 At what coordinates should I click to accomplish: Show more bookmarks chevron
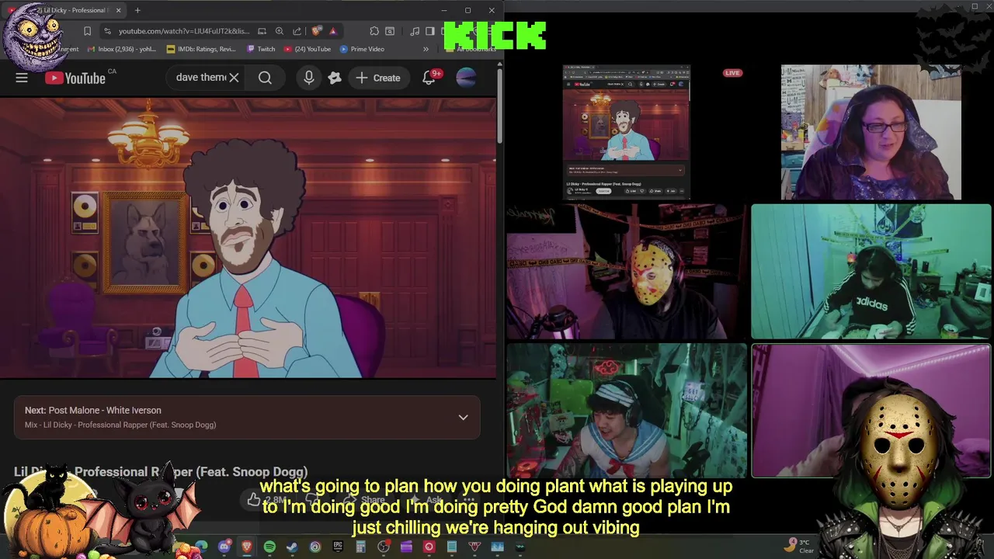(x=426, y=49)
